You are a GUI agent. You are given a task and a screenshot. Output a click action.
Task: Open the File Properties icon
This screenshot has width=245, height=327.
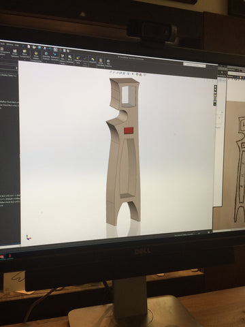tap(64, 50)
